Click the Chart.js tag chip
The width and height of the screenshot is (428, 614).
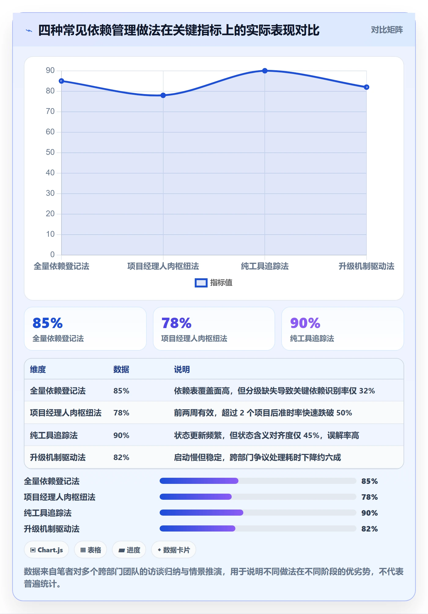coord(46,550)
